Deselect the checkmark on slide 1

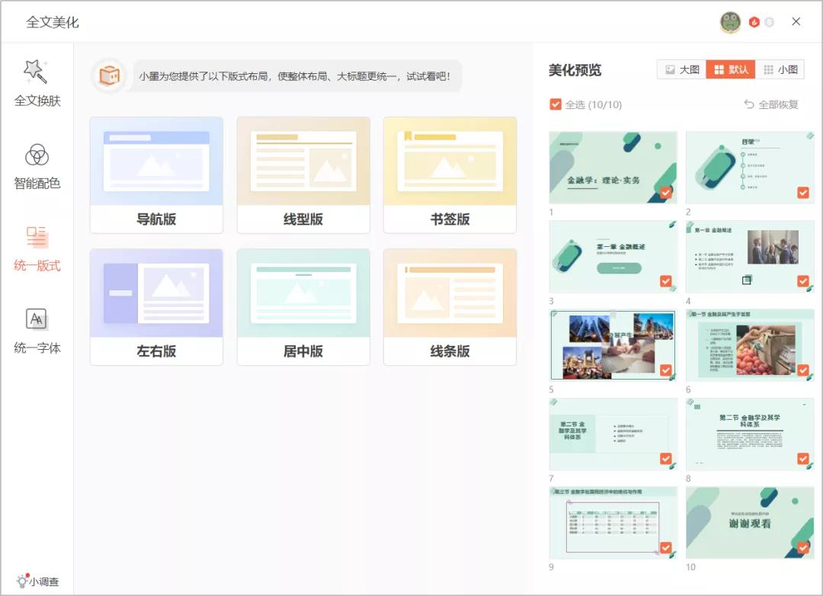click(666, 194)
